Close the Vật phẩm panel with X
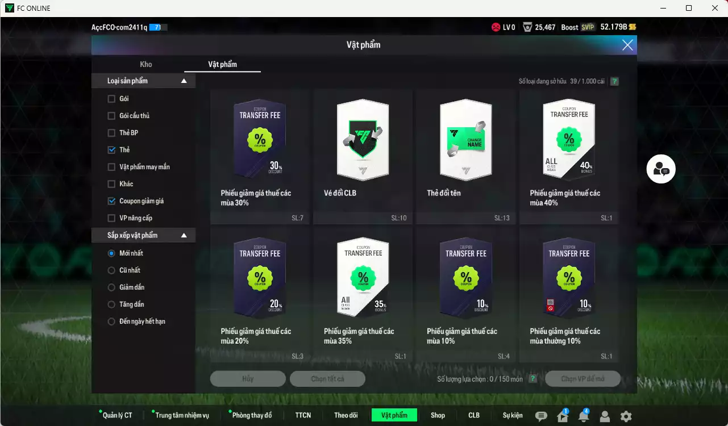728x426 pixels. pos(627,45)
